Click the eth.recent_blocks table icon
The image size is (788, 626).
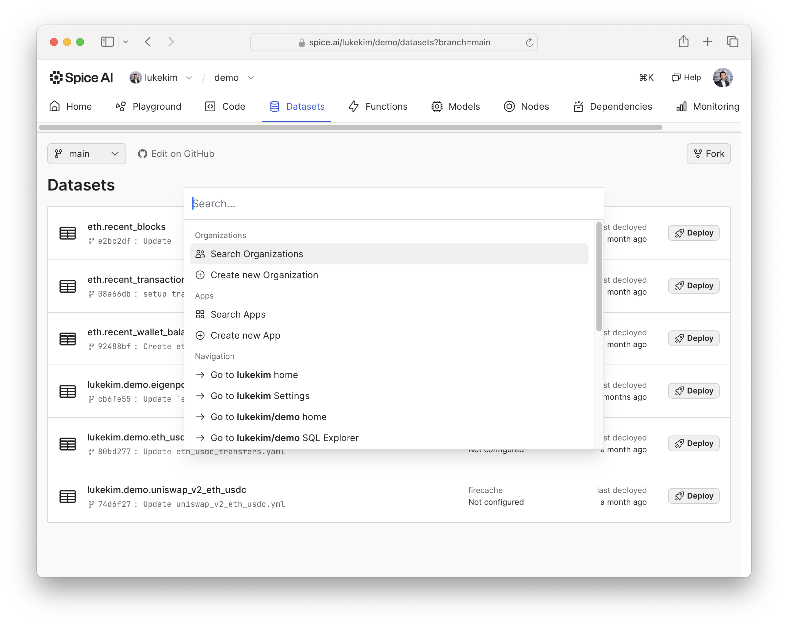click(68, 233)
